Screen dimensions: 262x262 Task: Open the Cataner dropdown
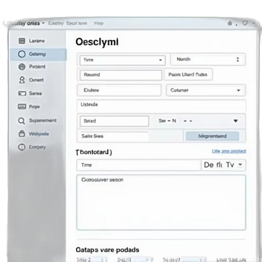[206, 90]
